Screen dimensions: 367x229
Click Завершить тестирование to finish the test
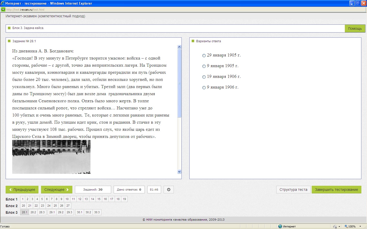pos(336,190)
